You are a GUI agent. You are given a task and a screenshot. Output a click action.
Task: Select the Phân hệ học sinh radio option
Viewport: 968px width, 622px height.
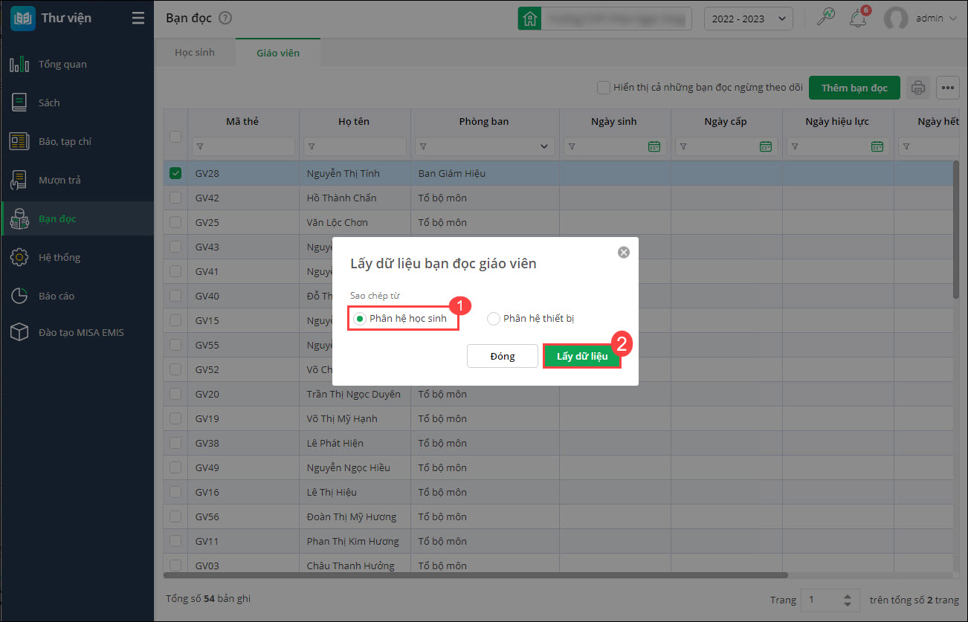coord(360,319)
